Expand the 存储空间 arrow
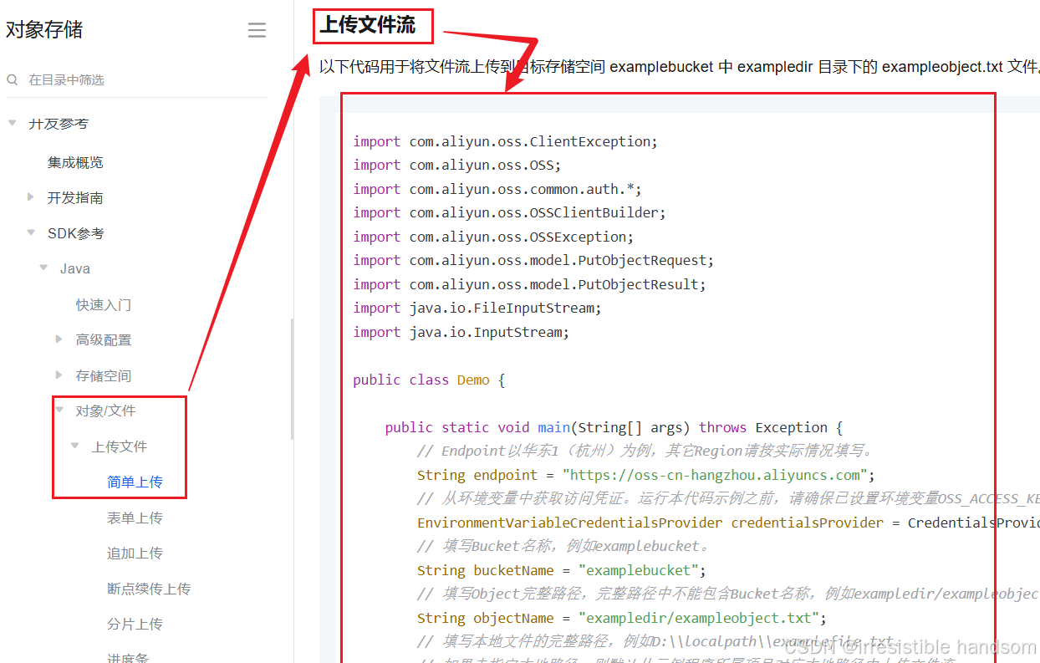Screen dimensions: 1040x663 tap(59, 375)
